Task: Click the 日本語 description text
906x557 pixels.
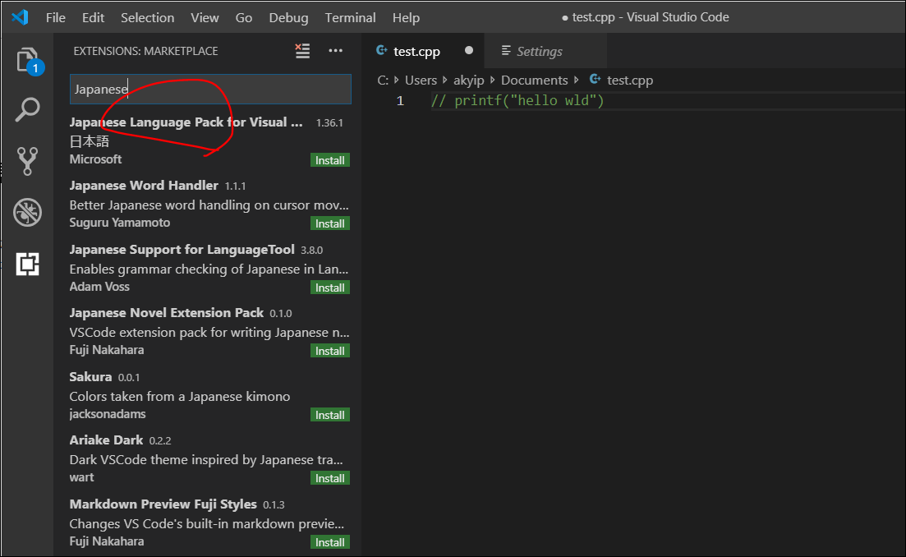Action: click(x=89, y=141)
